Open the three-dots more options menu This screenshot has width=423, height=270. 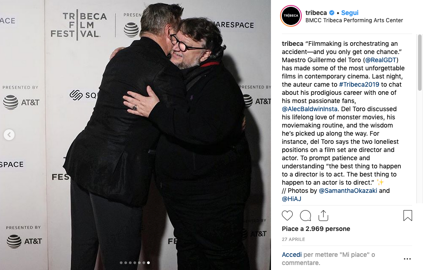407,259
